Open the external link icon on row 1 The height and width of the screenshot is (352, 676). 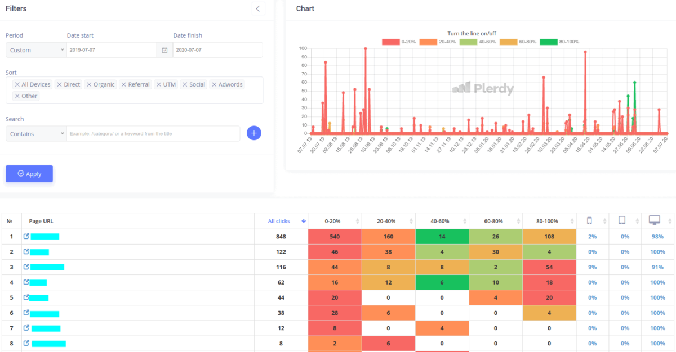coord(25,236)
